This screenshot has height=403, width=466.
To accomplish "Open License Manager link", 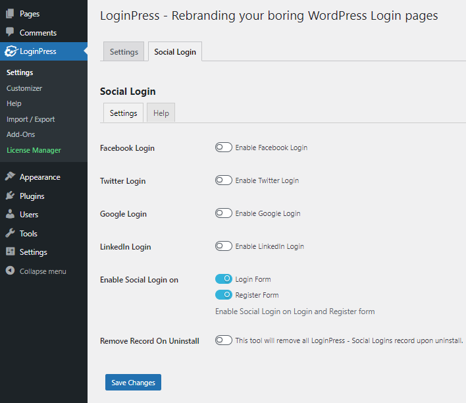I will pos(34,150).
